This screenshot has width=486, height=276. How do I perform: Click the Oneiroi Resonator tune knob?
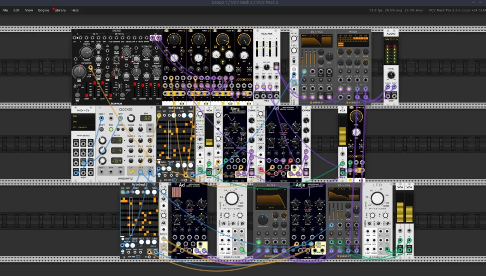tap(146, 53)
